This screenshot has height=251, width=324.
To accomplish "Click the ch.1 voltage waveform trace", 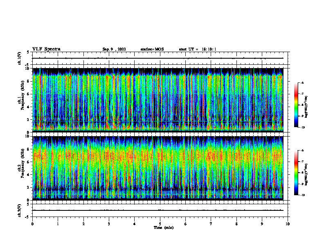I will (158, 58).
